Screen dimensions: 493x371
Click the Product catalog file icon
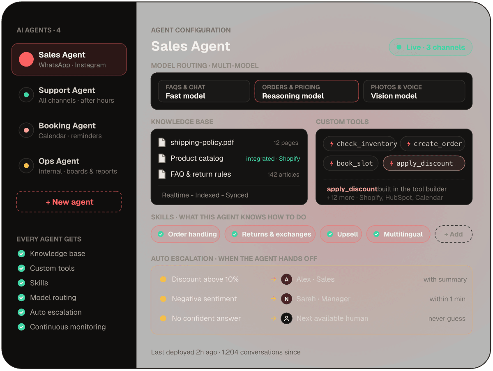[x=162, y=158]
